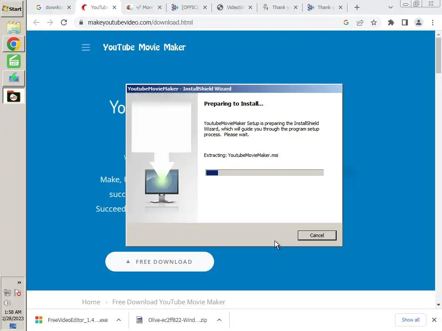Click the browser forward arrow
442x331 pixels.
pyautogui.click(x=50, y=22)
